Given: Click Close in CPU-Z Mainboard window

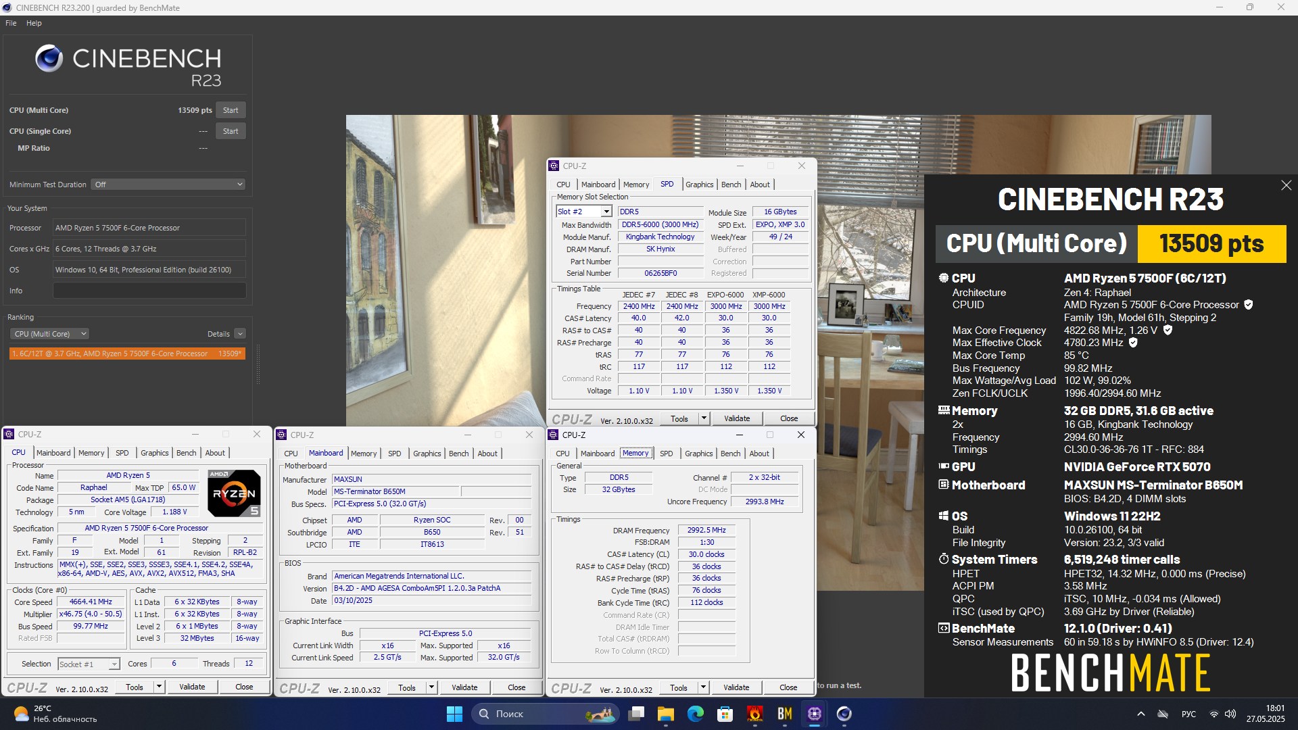Looking at the screenshot, I should coord(516,687).
